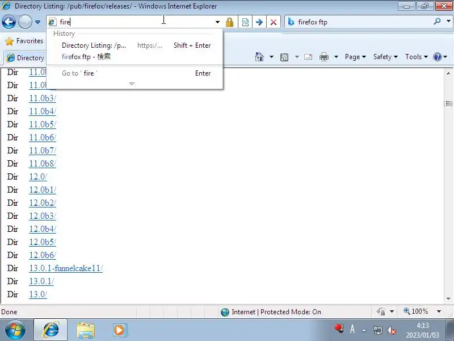Click the muted volume tray icon

392,330
